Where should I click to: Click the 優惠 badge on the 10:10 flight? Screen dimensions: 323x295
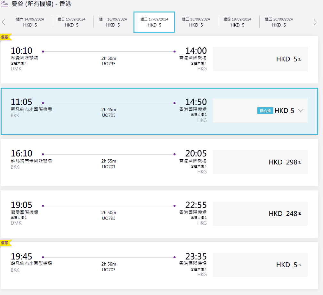[x=5, y=37]
